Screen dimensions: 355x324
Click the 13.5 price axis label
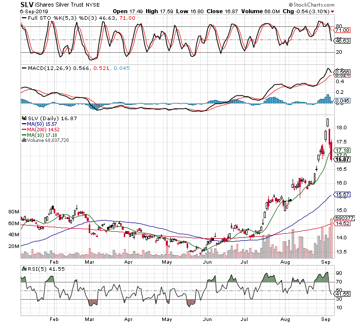341,252
